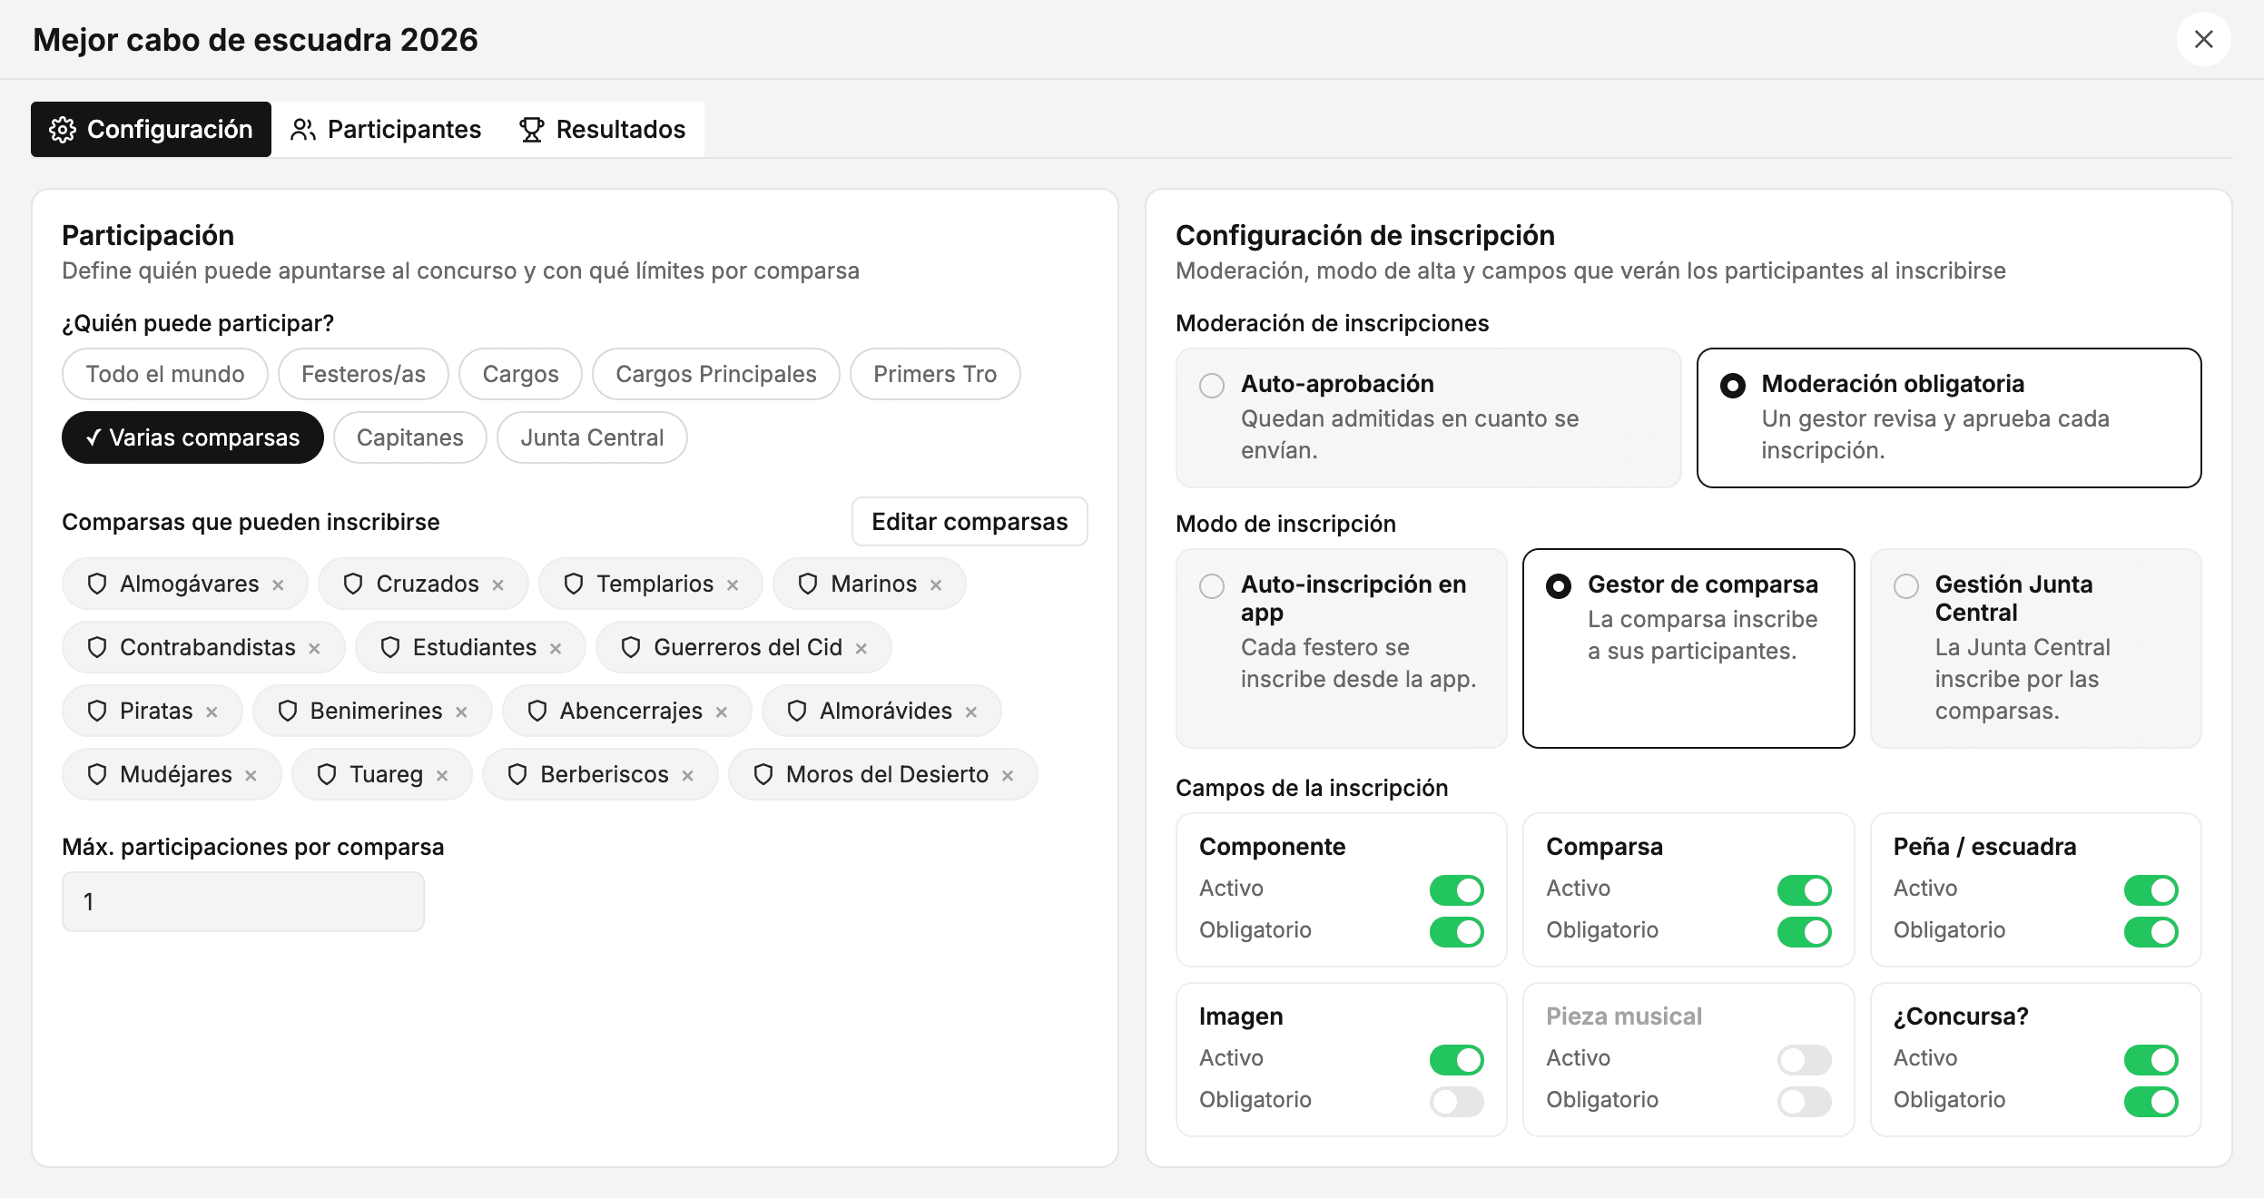
Task: Choose the Cargos Principales chip
Action: (716, 374)
